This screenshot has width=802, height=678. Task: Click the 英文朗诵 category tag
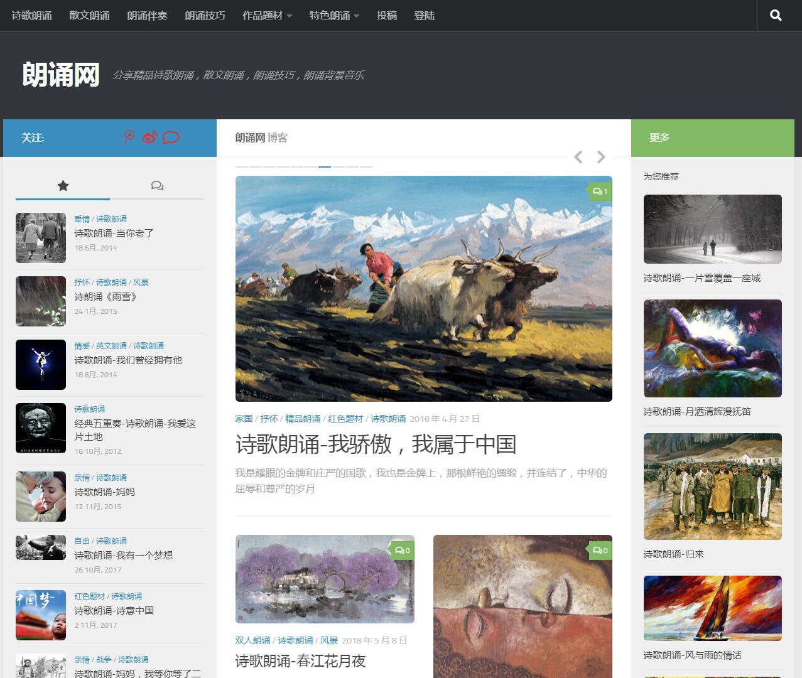(x=111, y=345)
